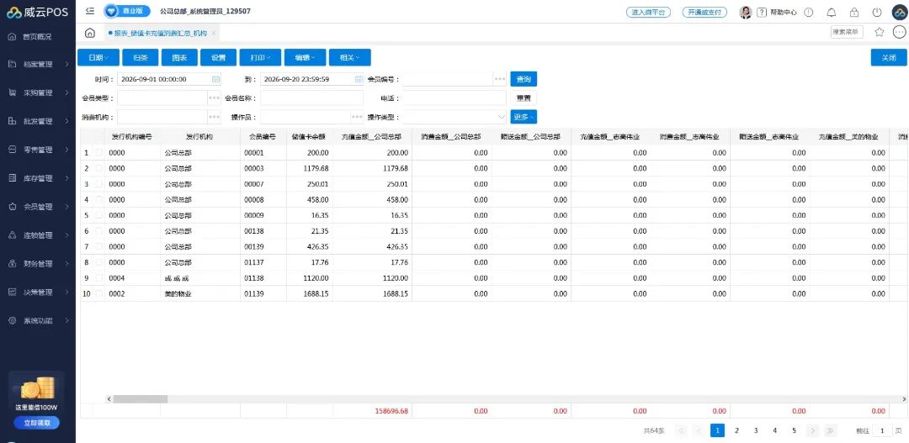Click the ellipsis lookup icon beside 会员编号
909x443 pixels.
(x=500, y=79)
